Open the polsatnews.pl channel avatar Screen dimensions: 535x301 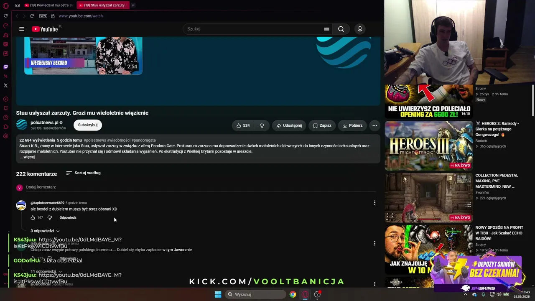tap(22, 125)
